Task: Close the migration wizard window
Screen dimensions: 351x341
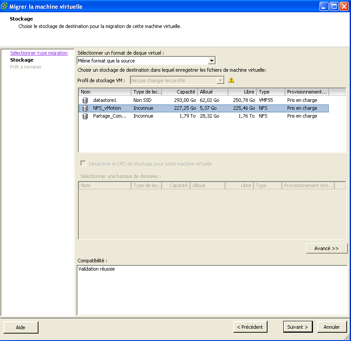Action: (x=344, y=7)
